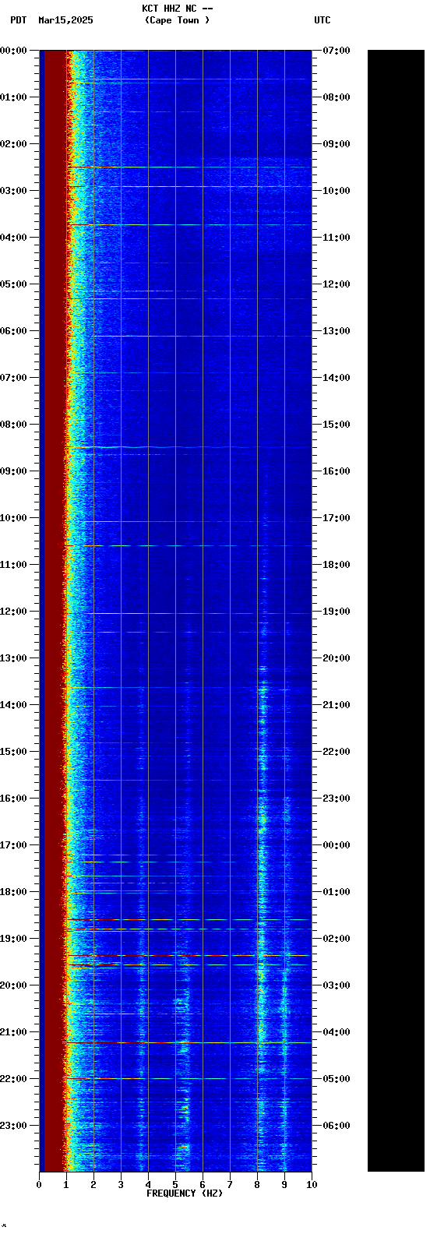Click the frequency tick label '0'

(x=39, y=1185)
